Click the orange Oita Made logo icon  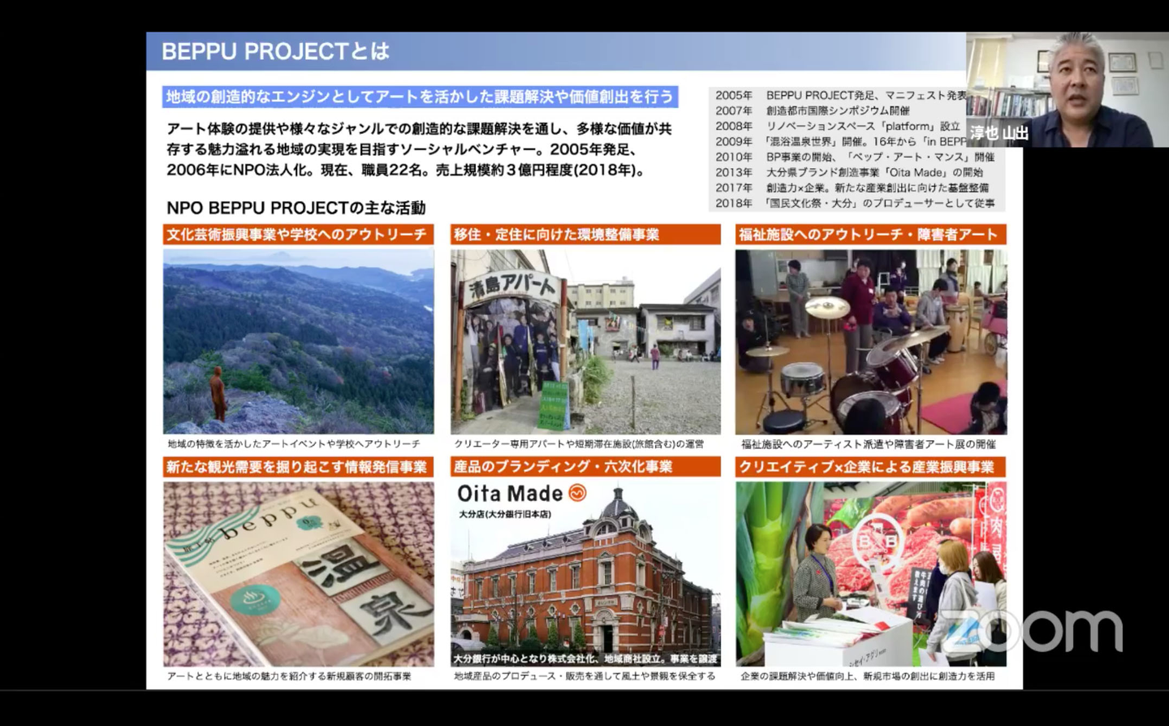(x=577, y=493)
